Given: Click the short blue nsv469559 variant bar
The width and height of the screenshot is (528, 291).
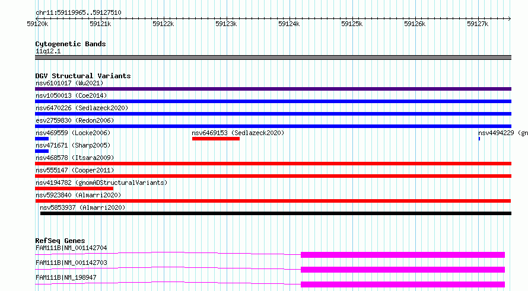Looking at the screenshot, I should [x=42, y=139].
